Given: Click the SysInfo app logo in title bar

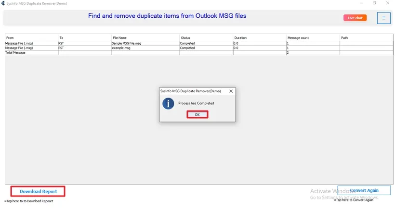Looking at the screenshot, I should coord(3,3).
